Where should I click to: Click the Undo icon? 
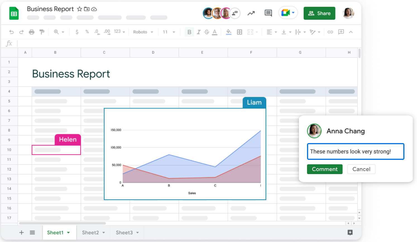click(x=11, y=32)
